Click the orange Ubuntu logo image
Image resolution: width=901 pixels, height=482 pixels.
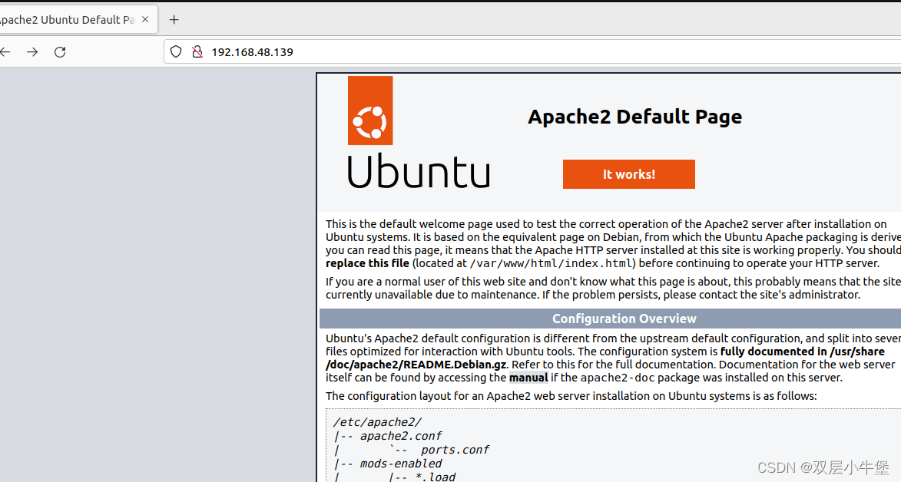(x=370, y=111)
